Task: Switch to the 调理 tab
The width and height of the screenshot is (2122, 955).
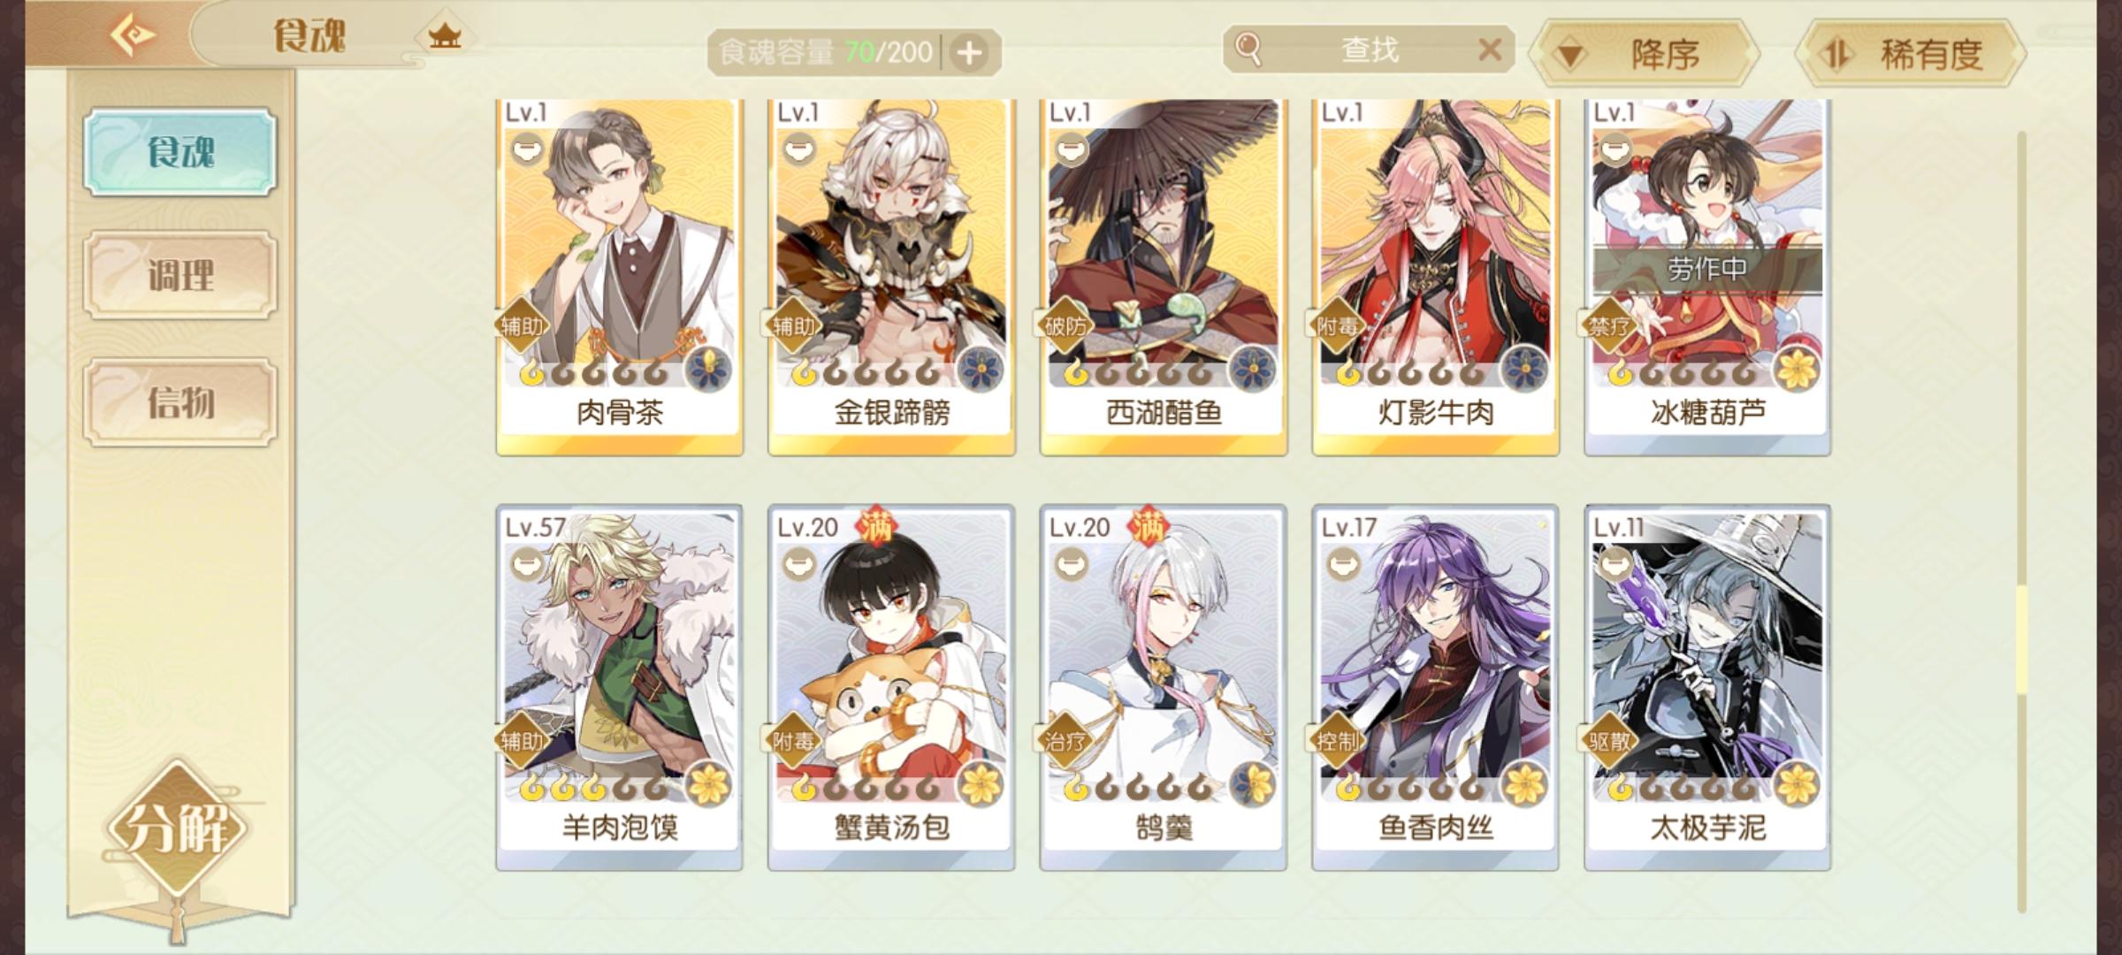Action: pos(180,275)
